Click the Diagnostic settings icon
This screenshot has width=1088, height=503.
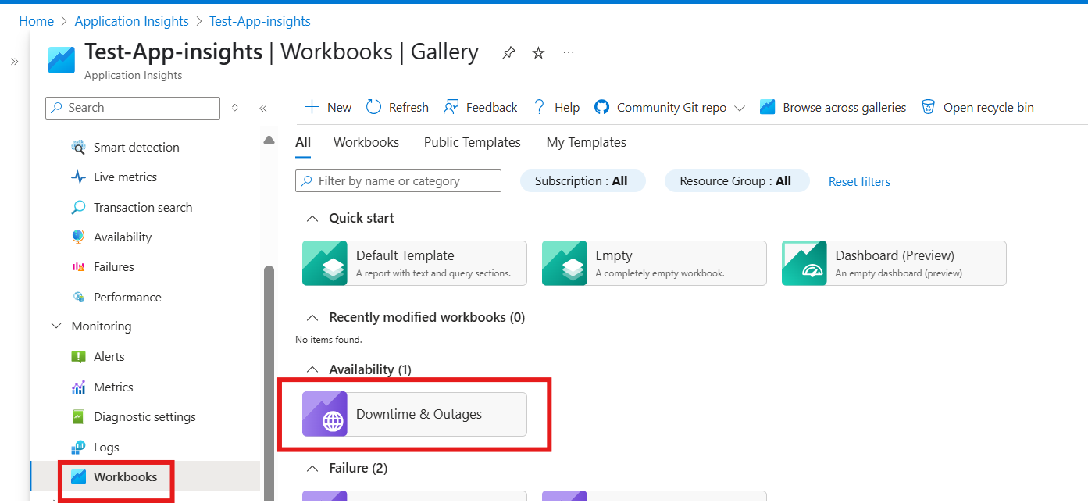(x=78, y=417)
